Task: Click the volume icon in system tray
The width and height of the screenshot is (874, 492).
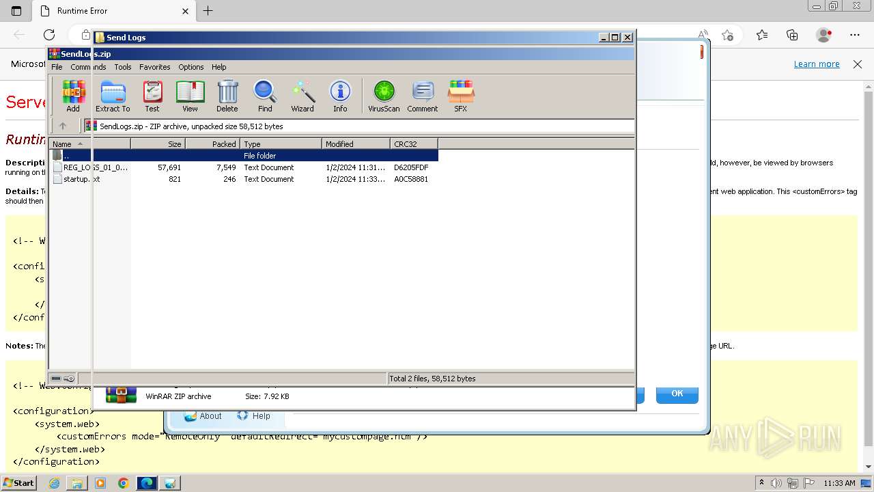Action: [776, 483]
